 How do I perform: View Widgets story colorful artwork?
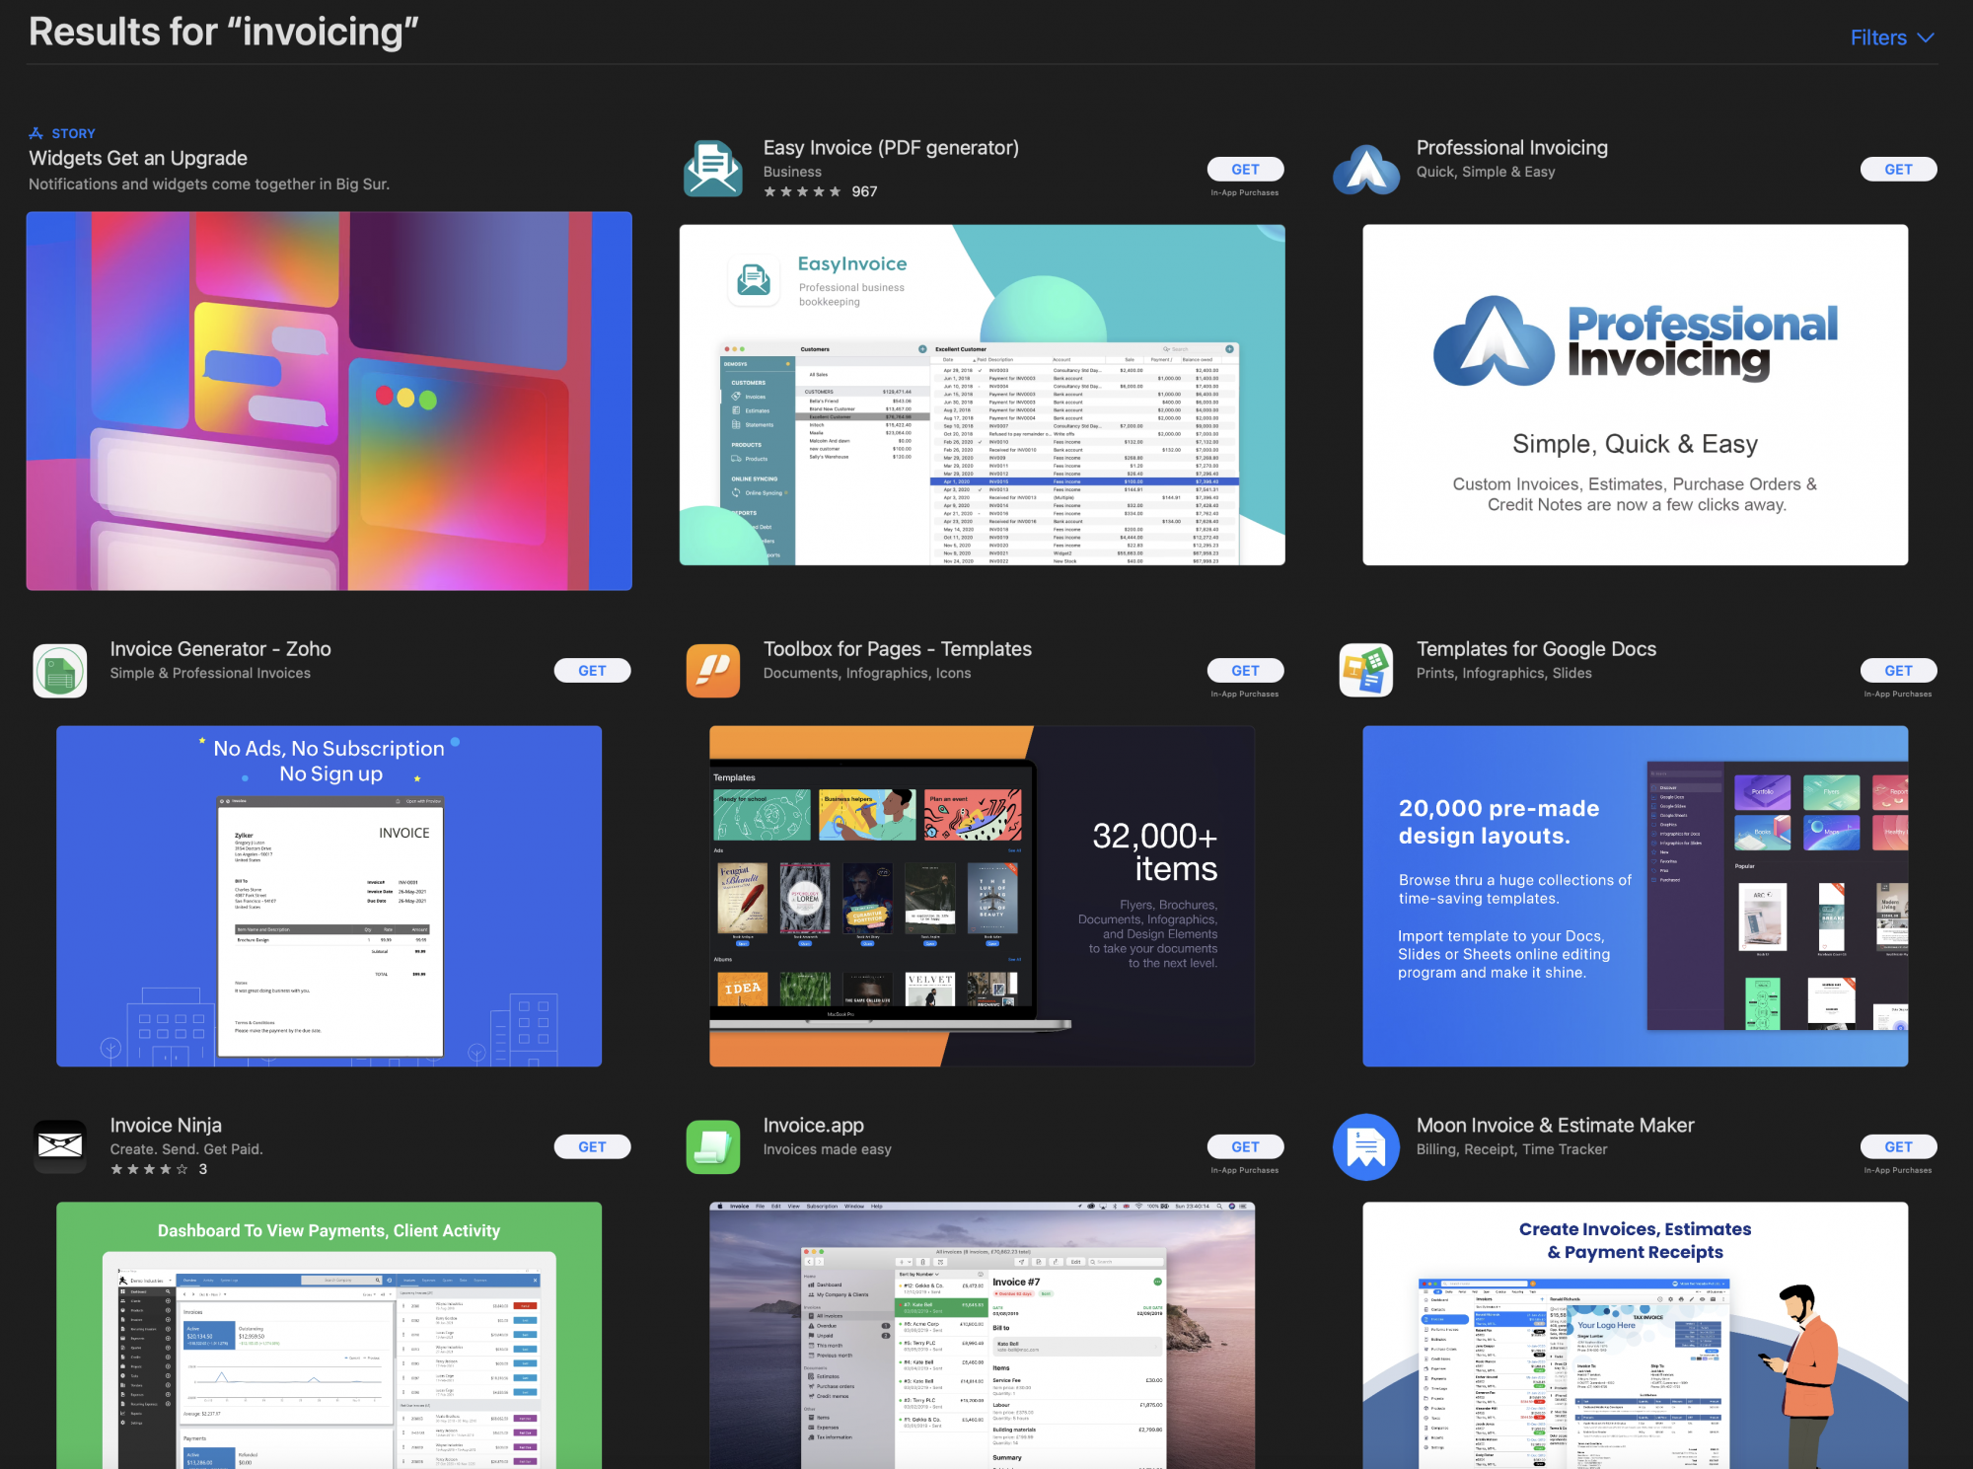[329, 401]
